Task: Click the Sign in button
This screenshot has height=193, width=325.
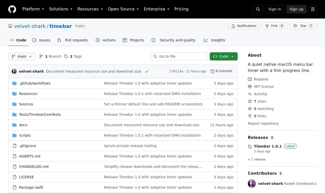Action: (x=275, y=9)
